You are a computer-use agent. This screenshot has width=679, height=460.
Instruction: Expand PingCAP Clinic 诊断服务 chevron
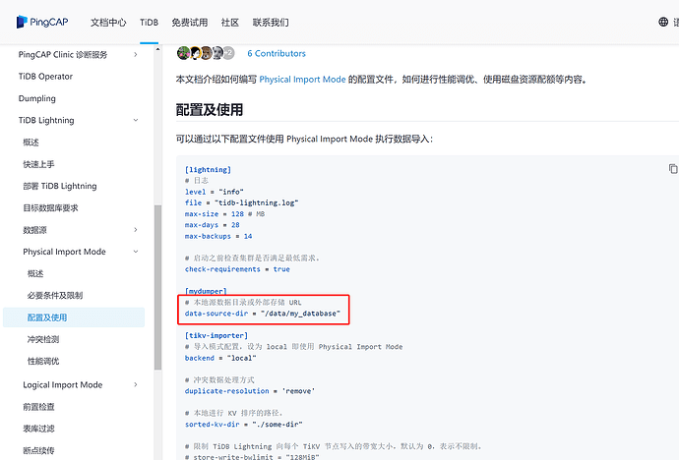coord(136,54)
